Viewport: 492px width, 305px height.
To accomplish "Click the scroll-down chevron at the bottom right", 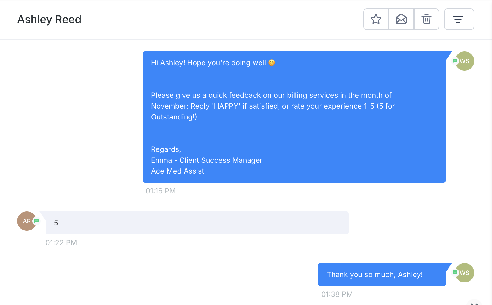I will (474, 303).
